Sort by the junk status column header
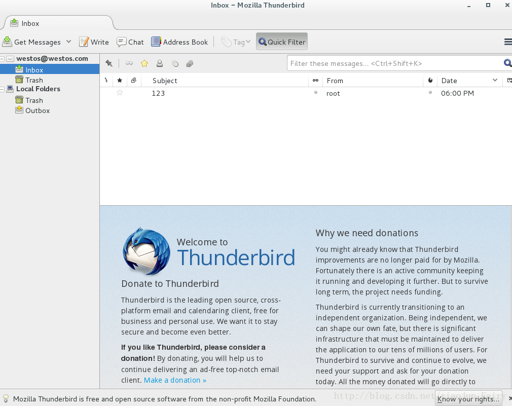Screen dimensions: 512x406 [x=430, y=80]
